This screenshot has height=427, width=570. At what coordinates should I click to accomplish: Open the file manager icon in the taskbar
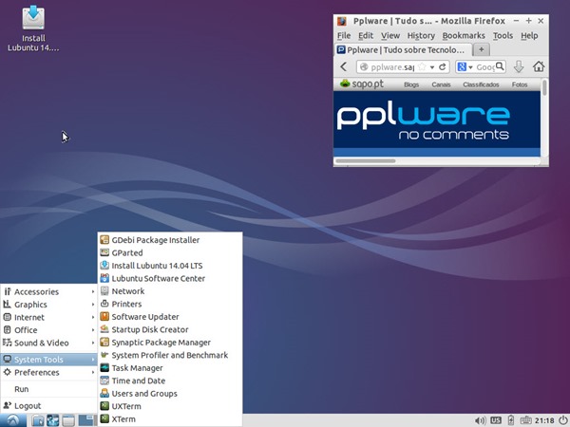pyautogui.click(x=37, y=420)
